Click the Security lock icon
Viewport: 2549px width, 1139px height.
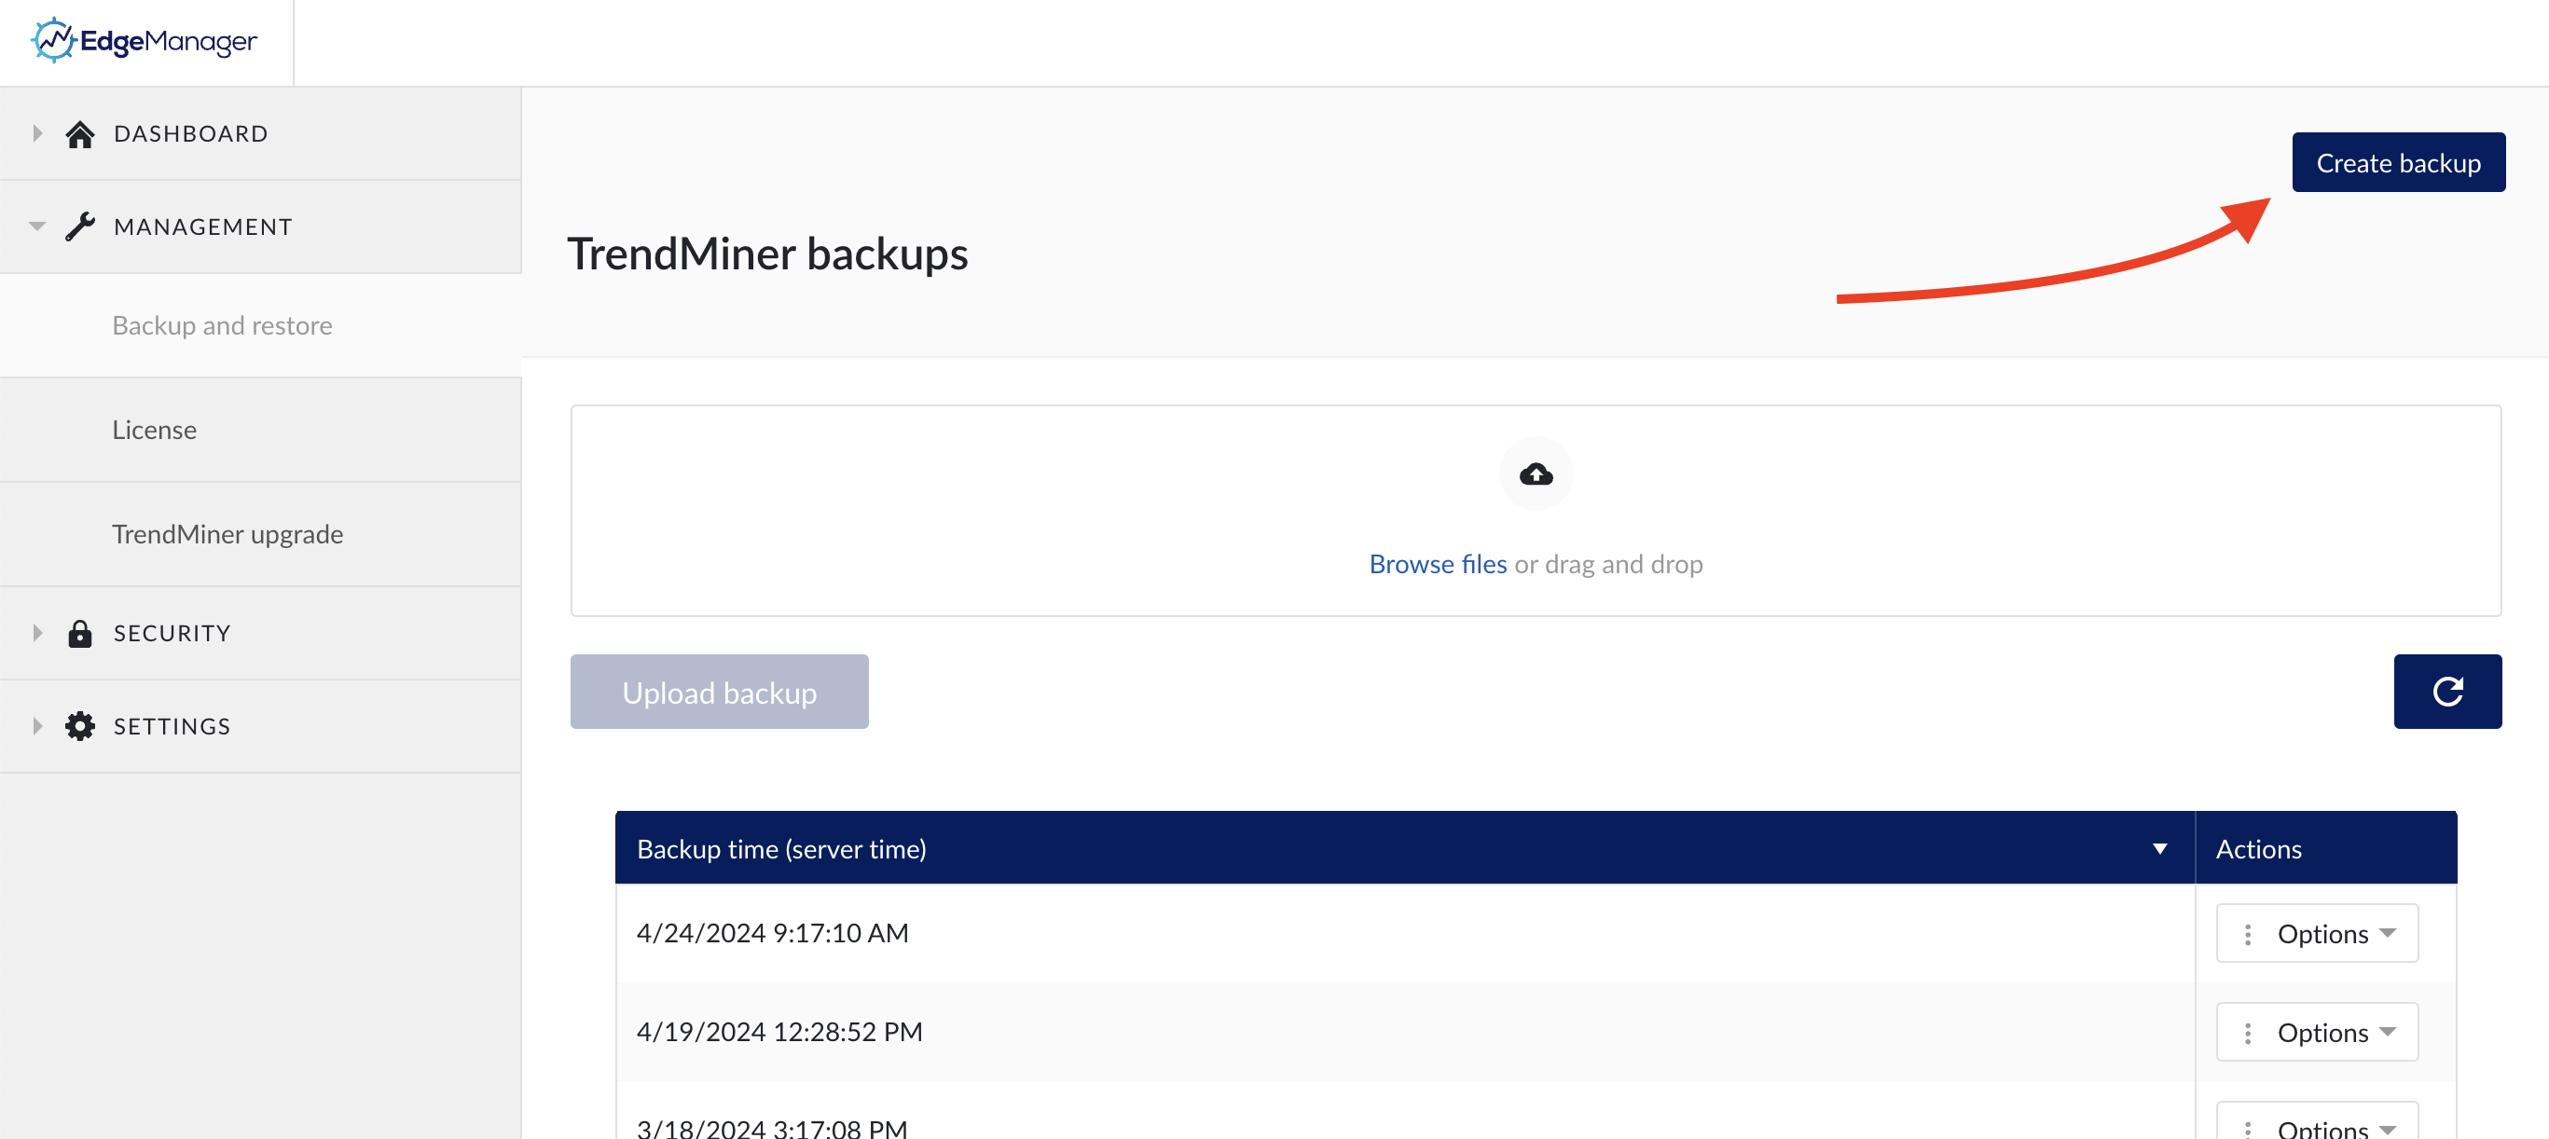click(x=80, y=632)
